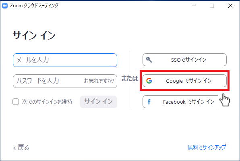The height and width of the screenshot is (161, 240).
Task: Sign in with the Google でサイン イン button
Action: coord(184,81)
